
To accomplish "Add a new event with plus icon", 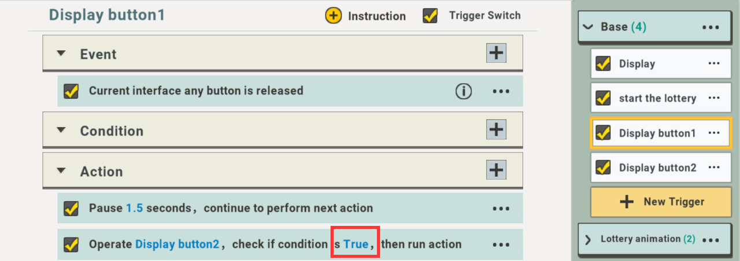I will pos(496,53).
